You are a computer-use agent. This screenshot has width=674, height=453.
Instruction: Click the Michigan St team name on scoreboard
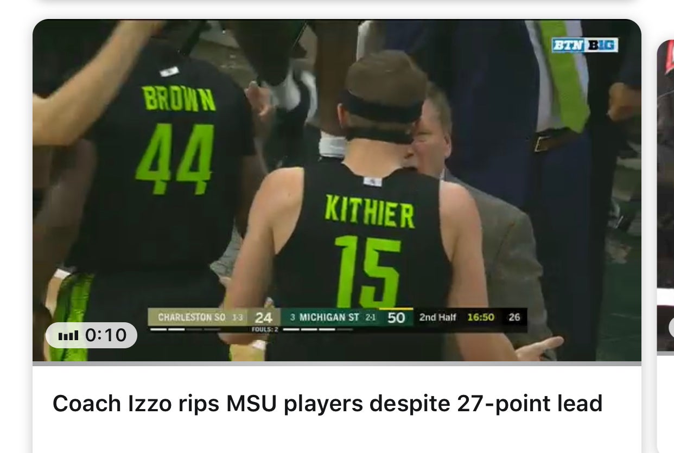click(329, 317)
